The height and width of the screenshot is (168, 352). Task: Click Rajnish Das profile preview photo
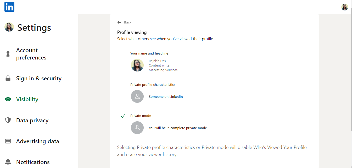click(x=137, y=65)
